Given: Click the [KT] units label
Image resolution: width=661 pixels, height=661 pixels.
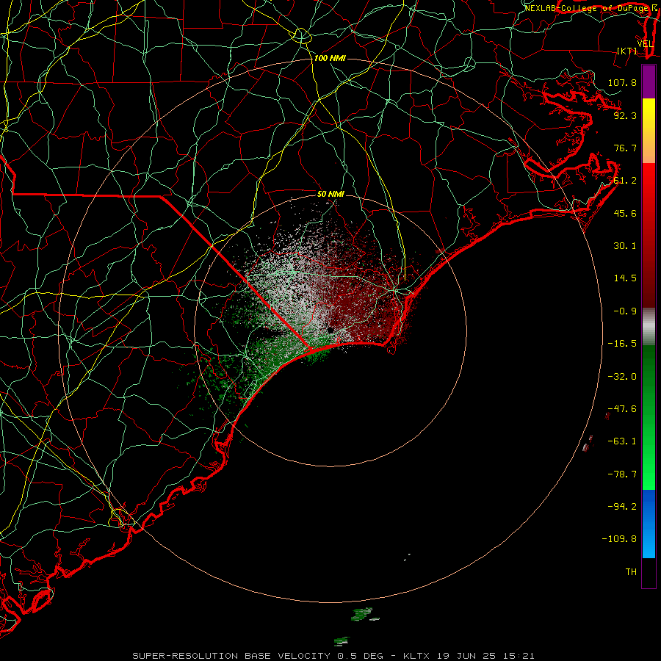Looking at the screenshot, I should pyautogui.click(x=627, y=51).
